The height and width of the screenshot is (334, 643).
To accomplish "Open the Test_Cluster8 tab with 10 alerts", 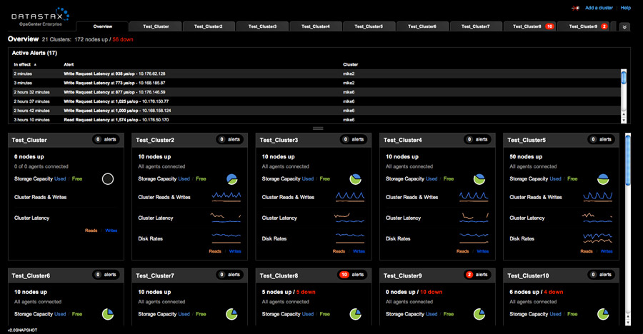I will (529, 26).
